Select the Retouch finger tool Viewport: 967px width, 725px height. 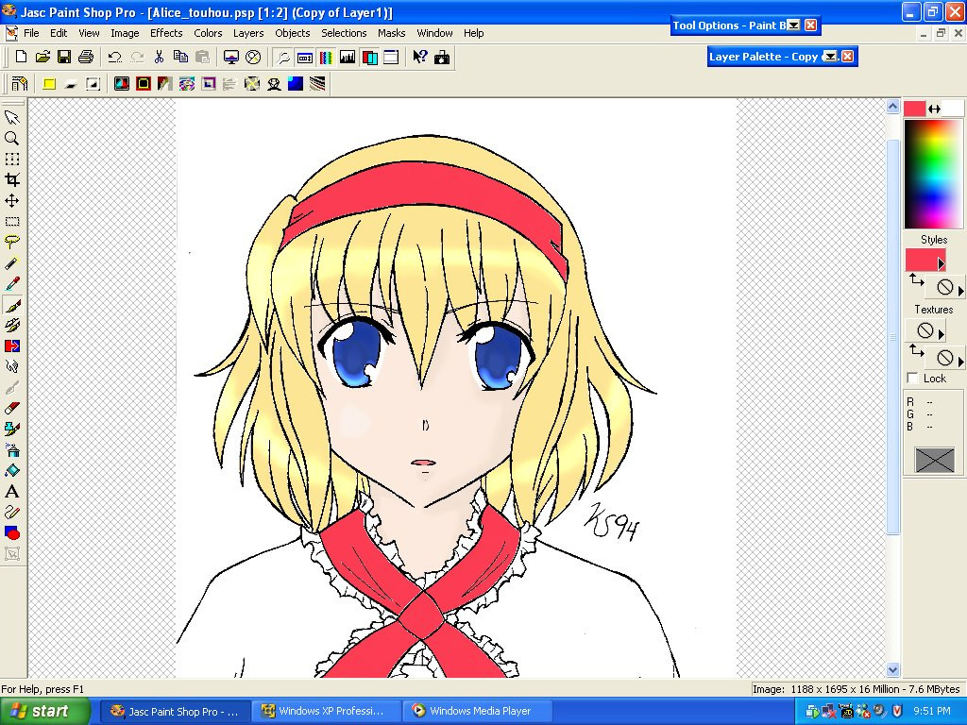11,367
